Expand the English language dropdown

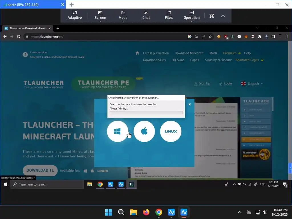pyautogui.click(x=252, y=84)
